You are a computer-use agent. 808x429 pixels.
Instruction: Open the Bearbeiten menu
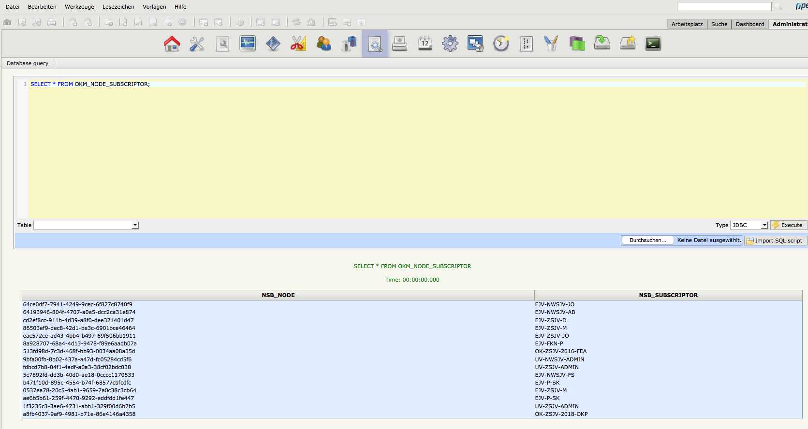(x=42, y=7)
